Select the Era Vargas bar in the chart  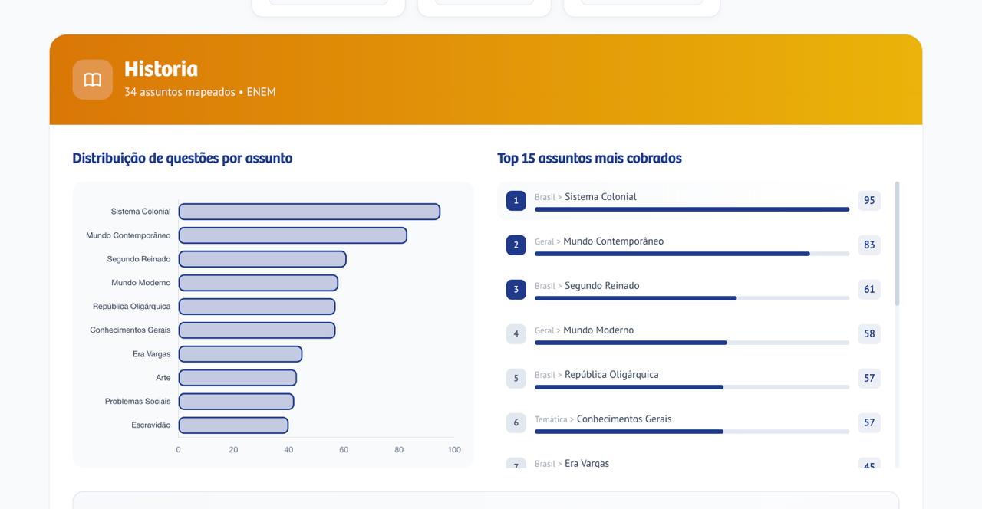239,353
